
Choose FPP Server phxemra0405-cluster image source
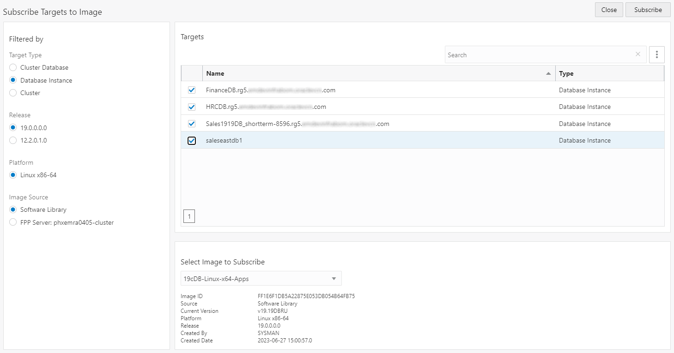(x=13, y=222)
